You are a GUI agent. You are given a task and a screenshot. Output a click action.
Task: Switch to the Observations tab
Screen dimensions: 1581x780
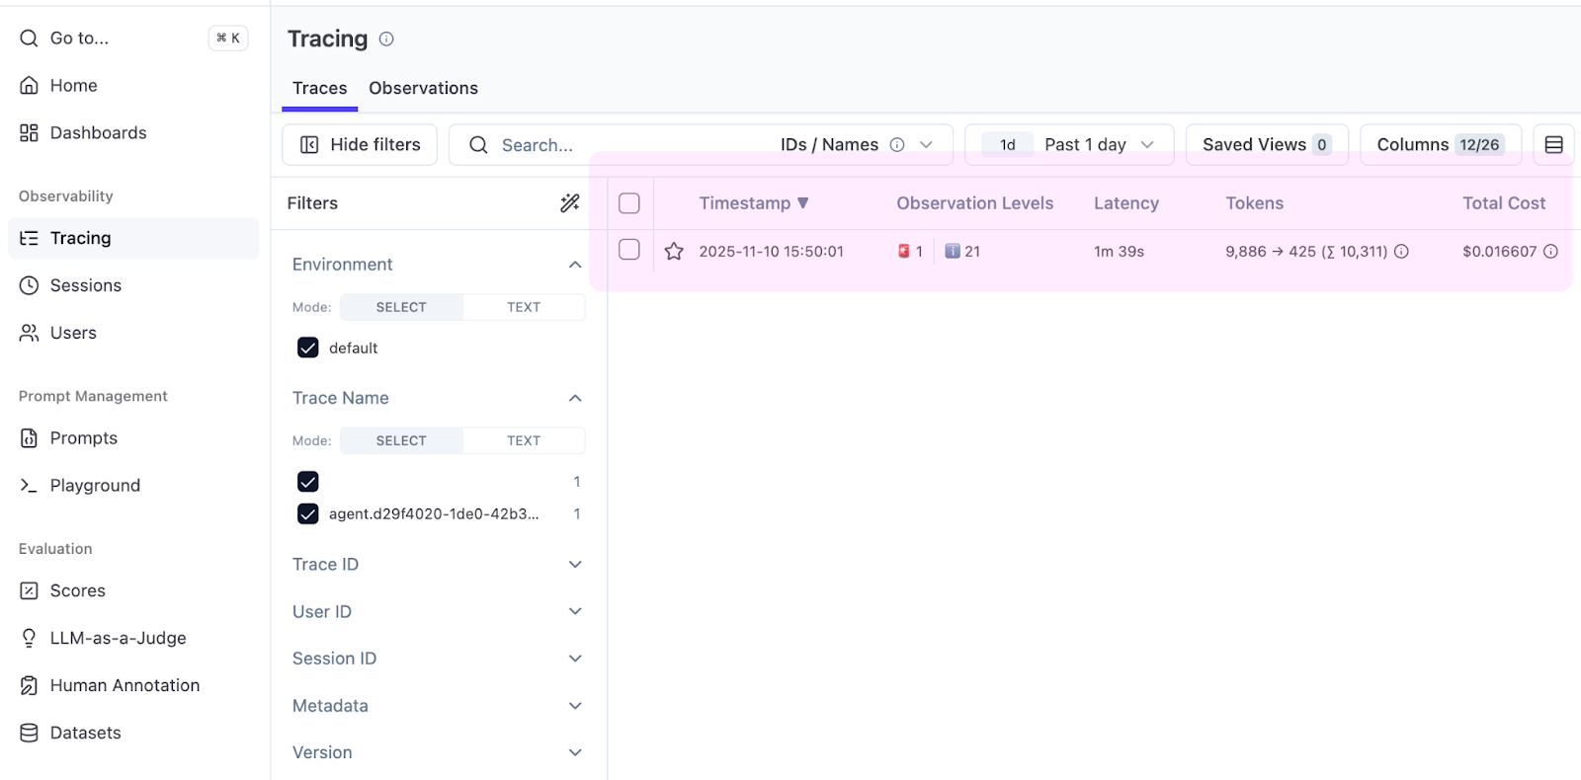(423, 89)
